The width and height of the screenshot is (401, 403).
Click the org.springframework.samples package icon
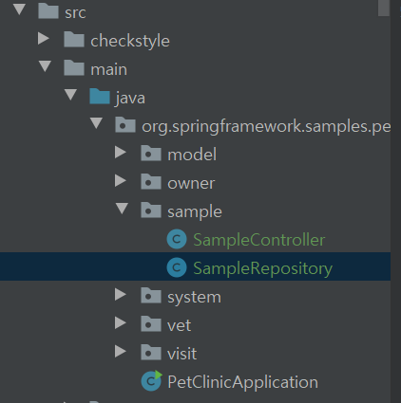(125, 125)
